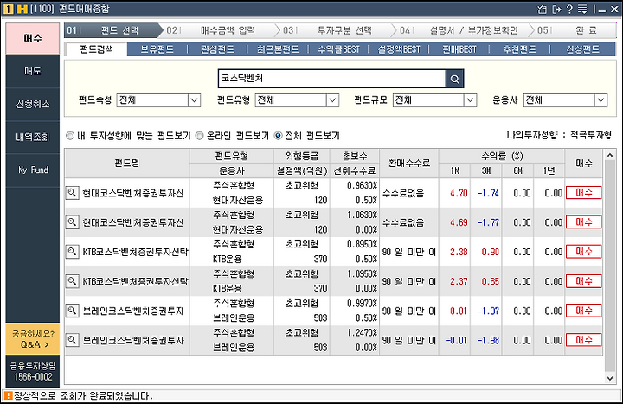Switch to 판매BEST tab
This screenshot has height=404, width=623.
(459, 49)
